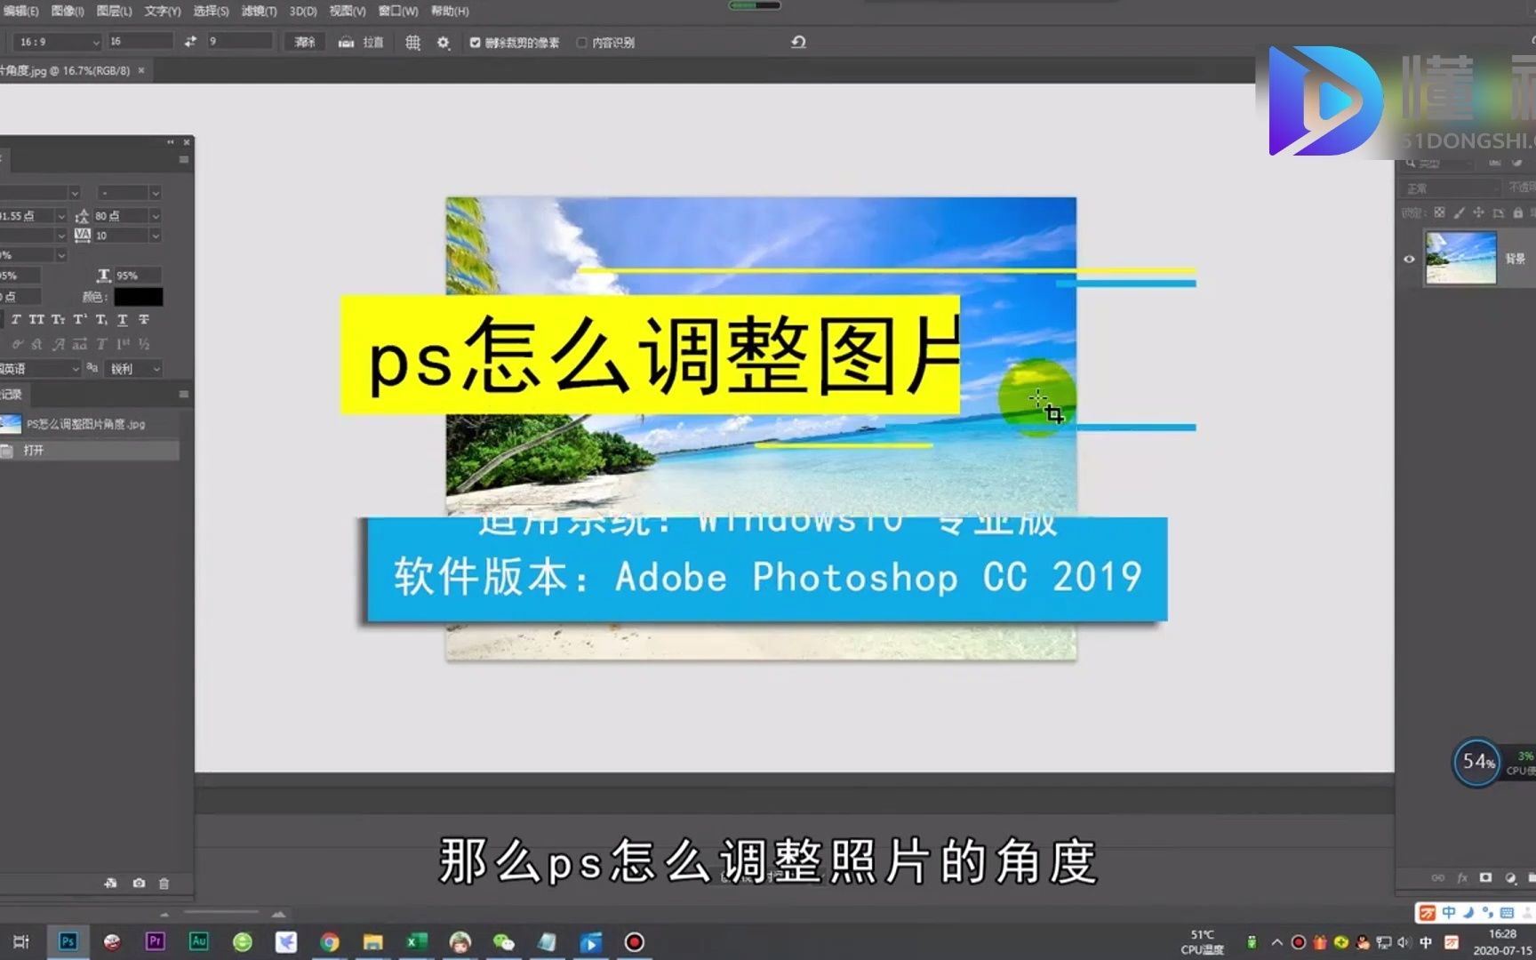This screenshot has width=1536, height=960.
Task: Open Premiere Pro from the taskbar
Action: coord(155,941)
